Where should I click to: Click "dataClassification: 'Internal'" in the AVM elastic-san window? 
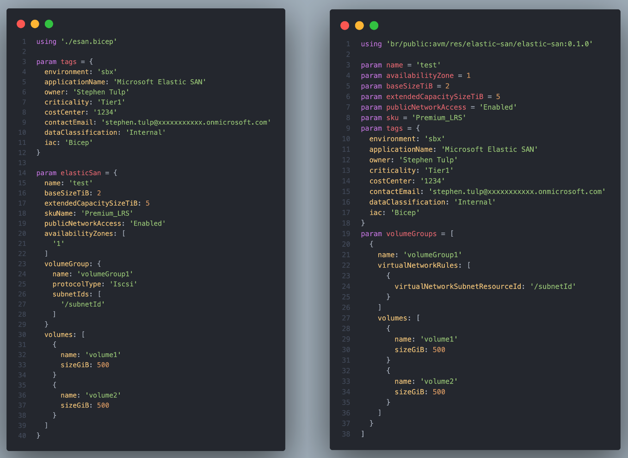(x=432, y=202)
